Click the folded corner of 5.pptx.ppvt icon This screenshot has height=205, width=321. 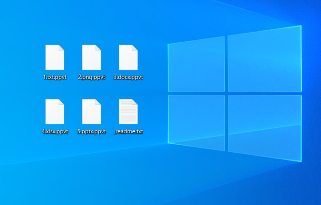(x=98, y=102)
